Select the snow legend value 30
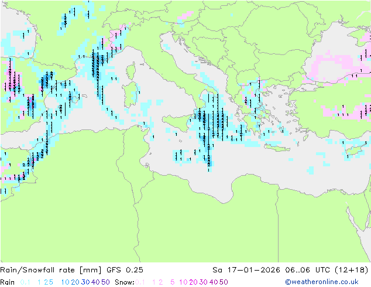 tap(204, 282)
